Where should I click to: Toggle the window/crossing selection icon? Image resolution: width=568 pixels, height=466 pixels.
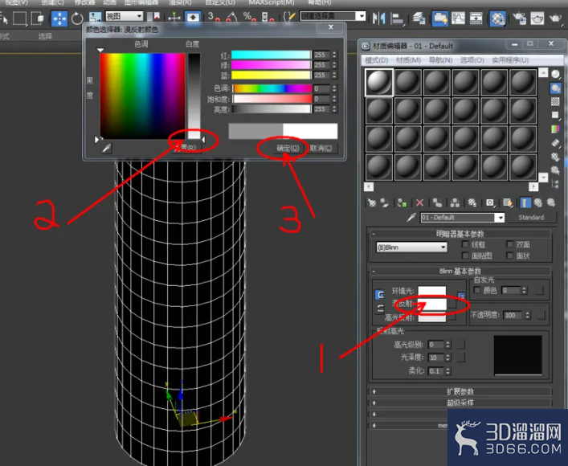38,18
